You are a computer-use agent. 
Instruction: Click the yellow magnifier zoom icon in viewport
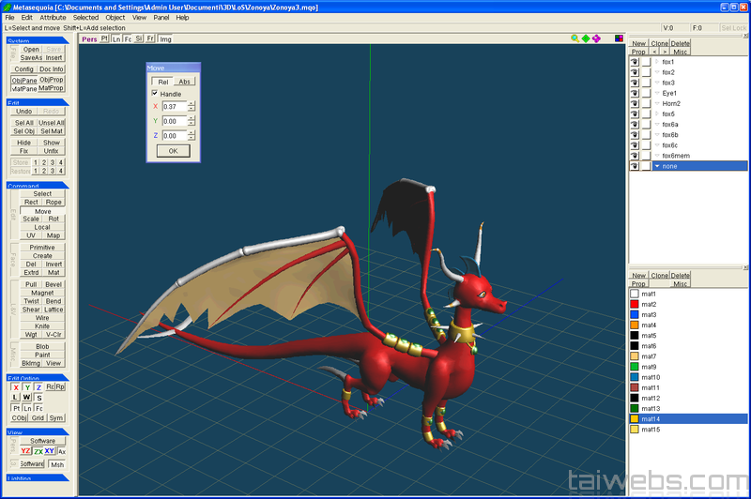(x=575, y=38)
